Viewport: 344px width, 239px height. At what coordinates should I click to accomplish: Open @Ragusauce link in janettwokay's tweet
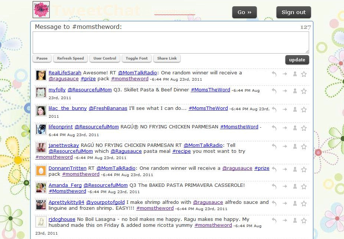126,151
